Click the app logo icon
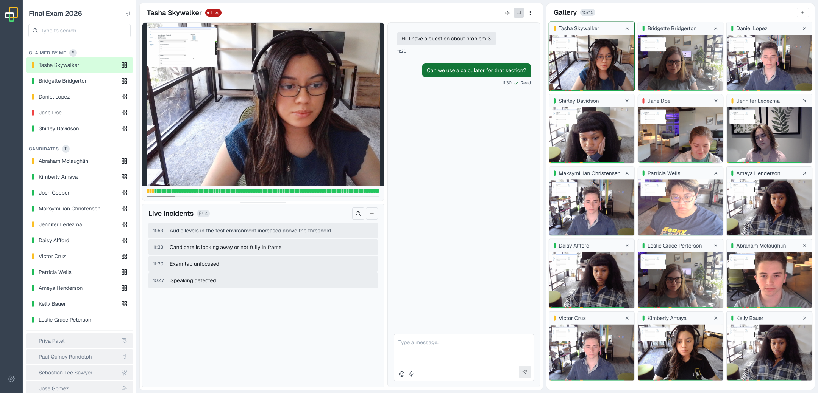This screenshot has height=393, width=818. point(11,14)
